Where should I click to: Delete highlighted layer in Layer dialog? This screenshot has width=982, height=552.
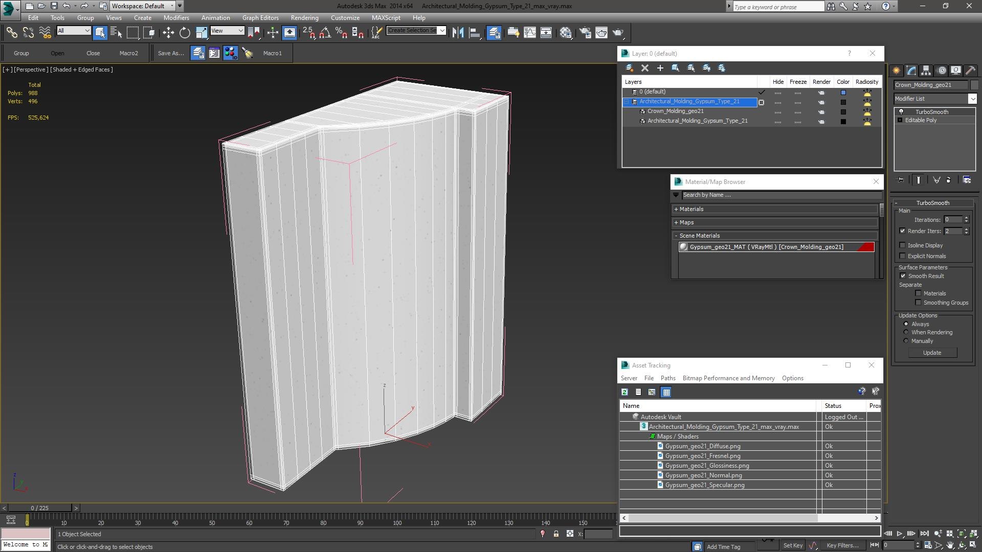coord(645,68)
